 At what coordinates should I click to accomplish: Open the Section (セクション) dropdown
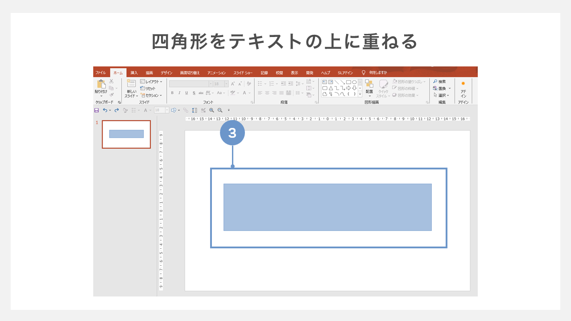(x=151, y=95)
